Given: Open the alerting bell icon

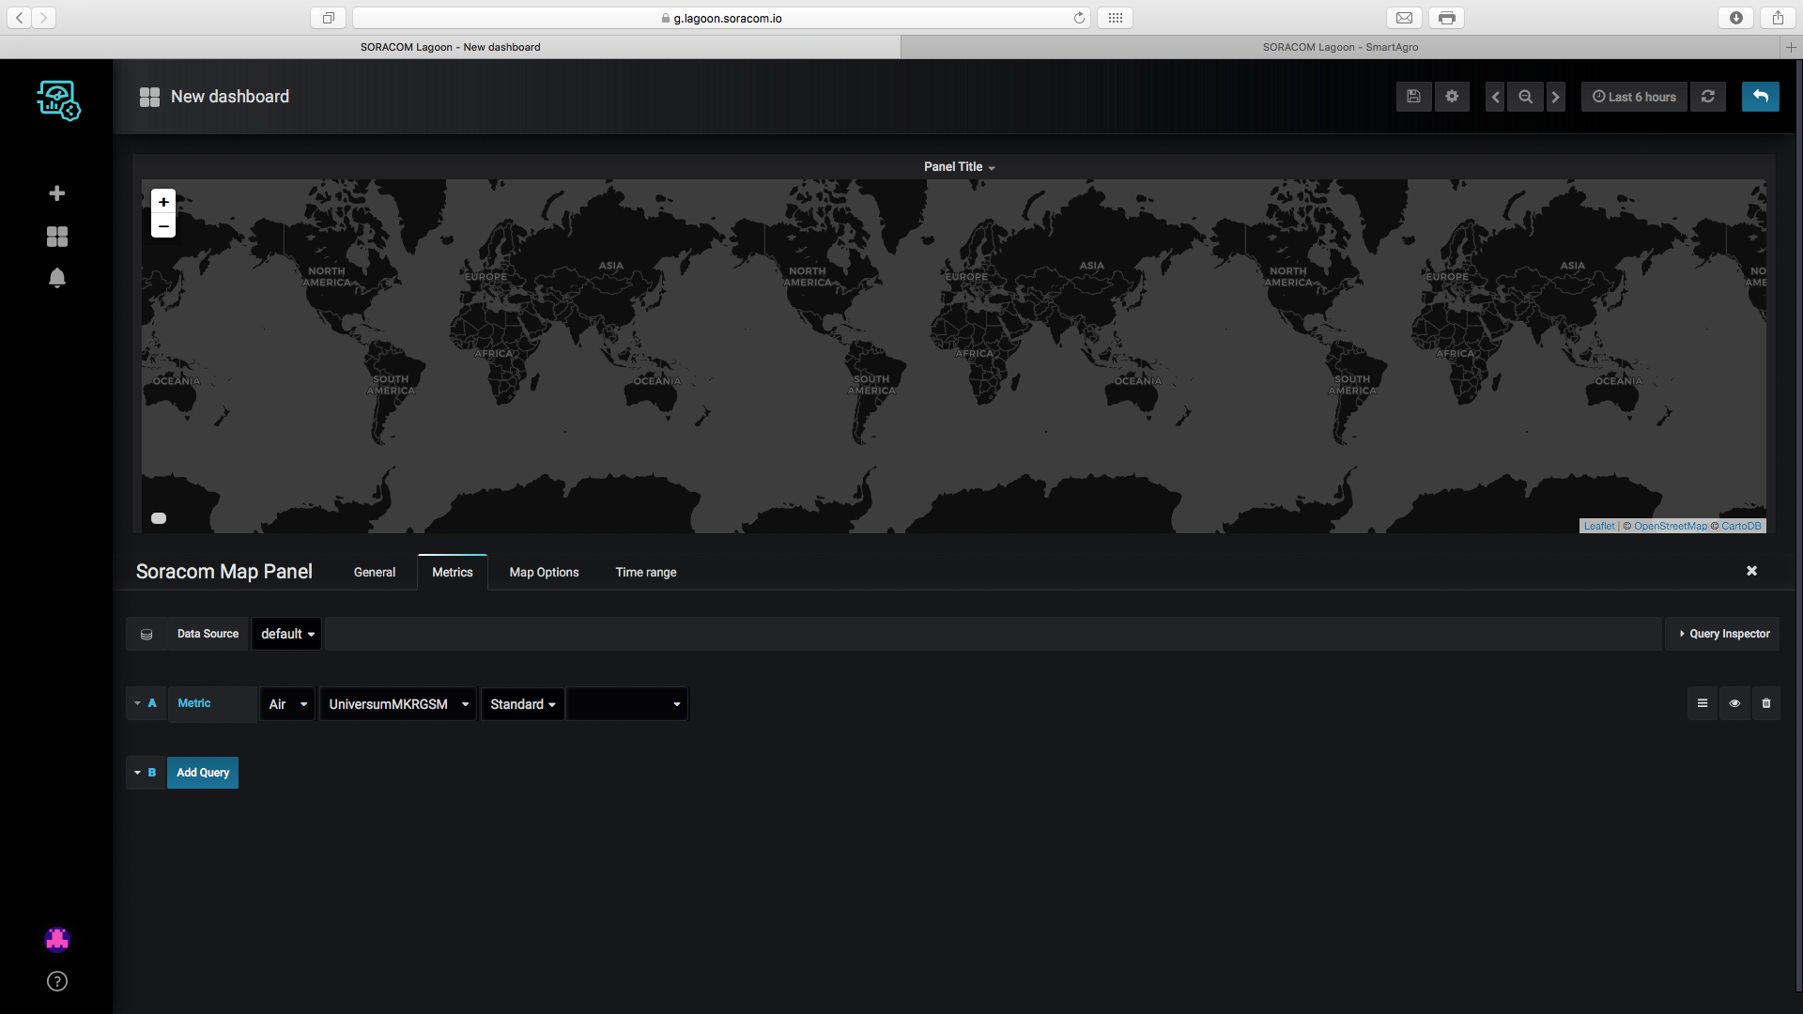Looking at the screenshot, I should [x=57, y=278].
